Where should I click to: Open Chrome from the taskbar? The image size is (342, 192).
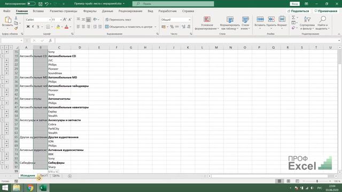coord(30,188)
